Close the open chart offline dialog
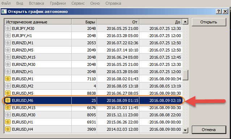 (225, 12)
